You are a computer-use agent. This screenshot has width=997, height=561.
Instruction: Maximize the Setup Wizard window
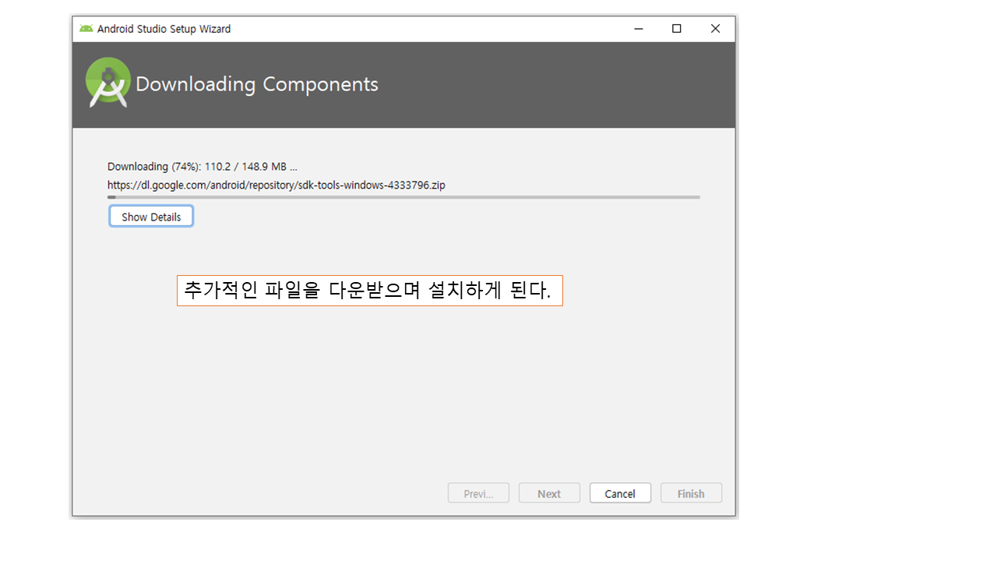tap(677, 29)
